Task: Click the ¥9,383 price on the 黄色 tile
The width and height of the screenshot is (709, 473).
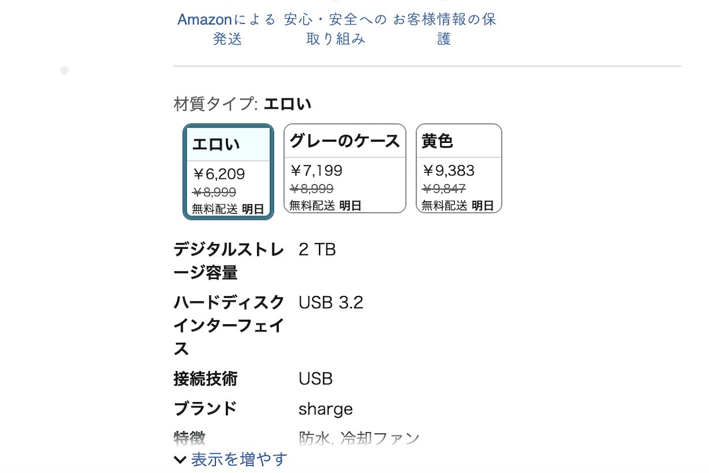Action: coord(448,171)
